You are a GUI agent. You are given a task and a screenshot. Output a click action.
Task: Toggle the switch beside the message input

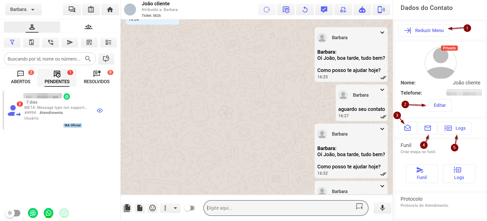(x=189, y=208)
